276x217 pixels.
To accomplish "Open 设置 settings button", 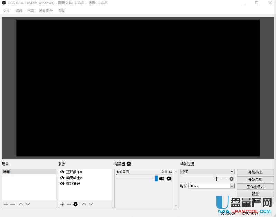I will click(x=255, y=194).
